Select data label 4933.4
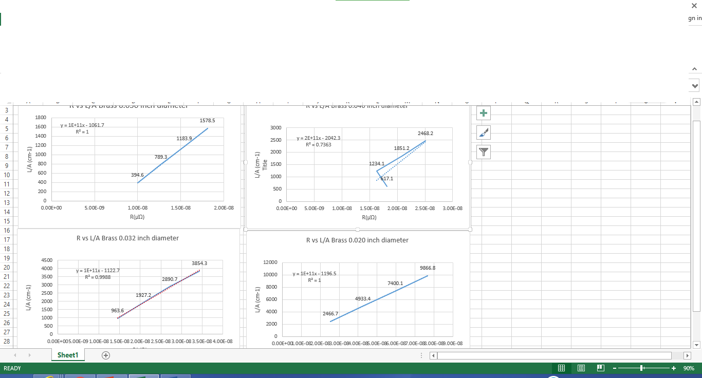702x378 pixels. coord(363,298)
